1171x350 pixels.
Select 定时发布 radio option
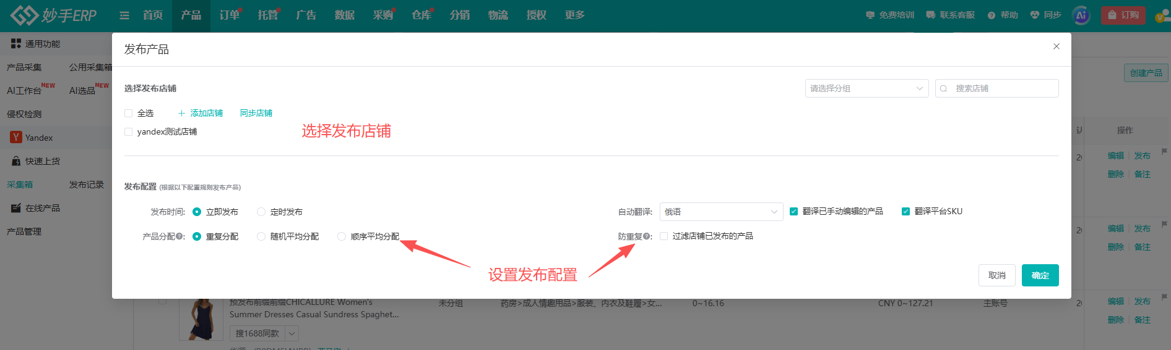pyautogui.click(x=261, y=212)
